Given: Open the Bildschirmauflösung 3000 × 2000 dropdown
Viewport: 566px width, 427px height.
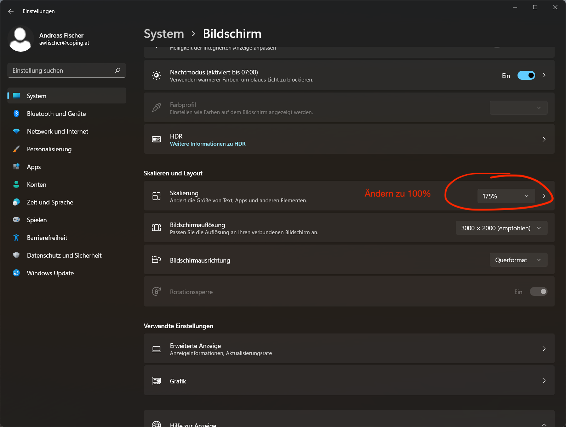Looking at the screenshot, I should 502,228.
